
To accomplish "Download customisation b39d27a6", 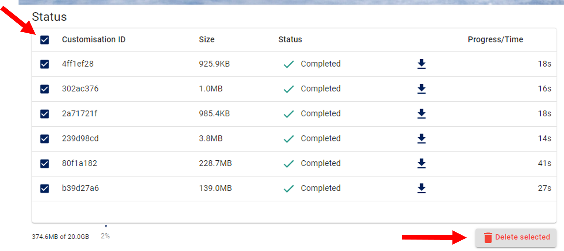I will (421, 188).
